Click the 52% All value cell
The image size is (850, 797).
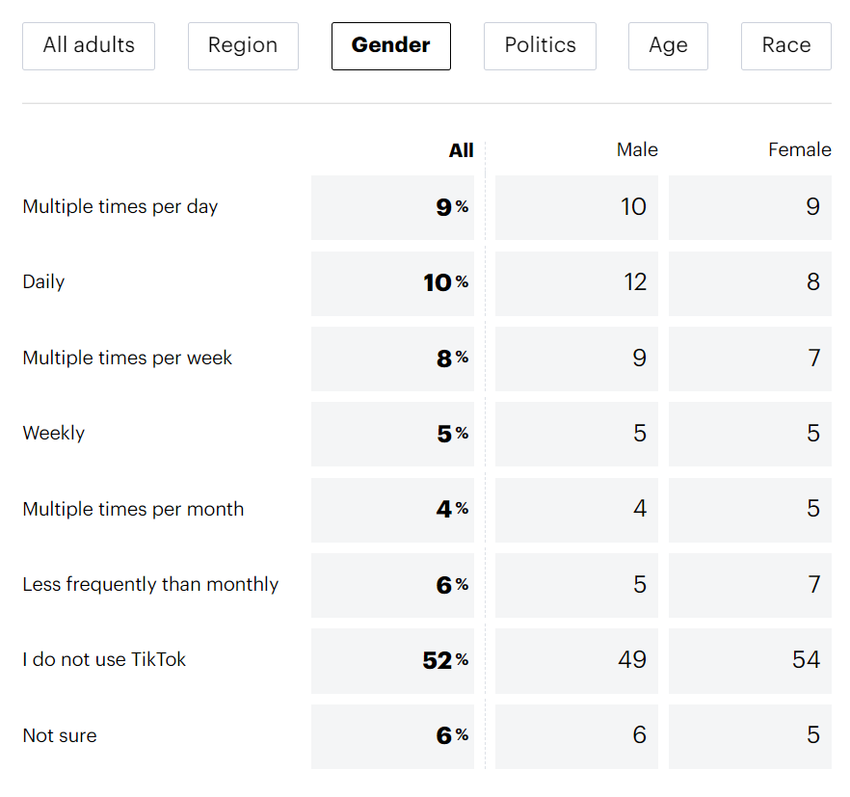point(393,660)
